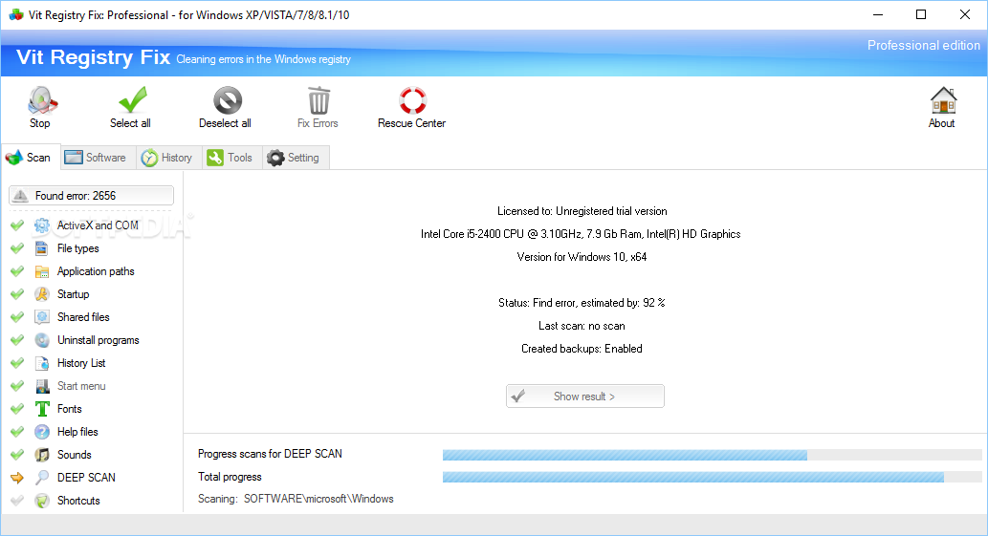Screen dimensions: 988x536
Task: Click the Startup icon
Action: coord(41,293)
